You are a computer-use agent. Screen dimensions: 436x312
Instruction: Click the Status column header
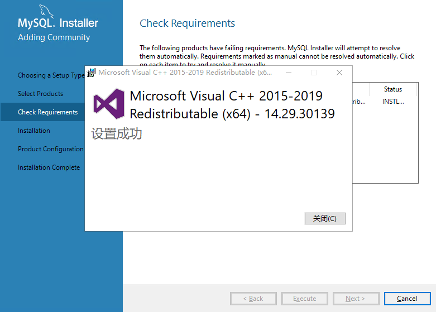(393, 89)
